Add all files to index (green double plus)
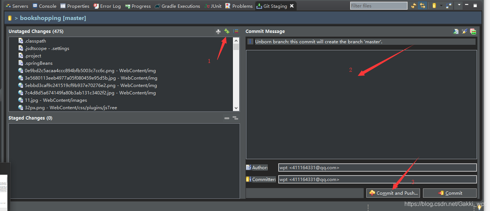 (227, 31)
